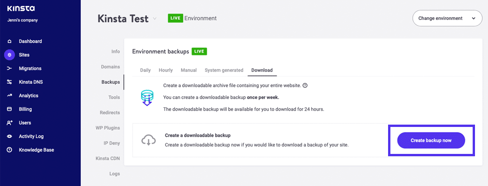Select the Sites layers icon
This screenshot has height=186, width=488.
coord(9,55)
